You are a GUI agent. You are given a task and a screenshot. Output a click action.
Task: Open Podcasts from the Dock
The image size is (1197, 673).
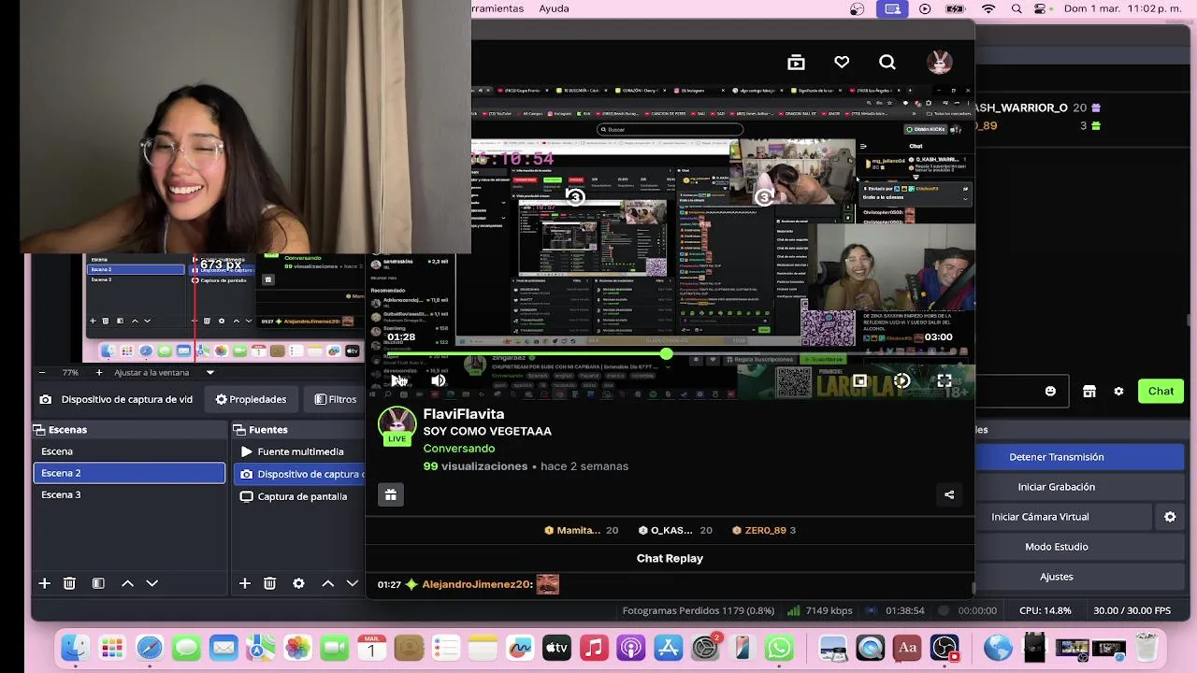coord(631,648)
